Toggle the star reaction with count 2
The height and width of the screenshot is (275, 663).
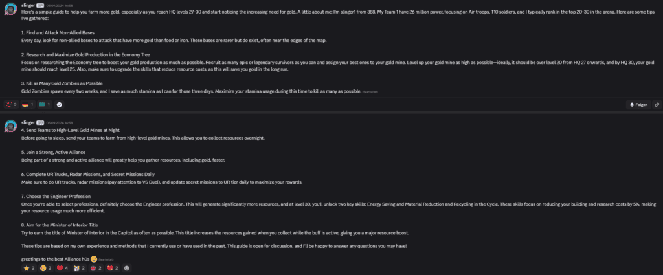[x=29, y=267]
